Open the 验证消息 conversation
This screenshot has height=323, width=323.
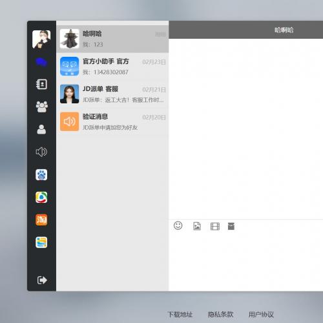(x=112, y=121)
